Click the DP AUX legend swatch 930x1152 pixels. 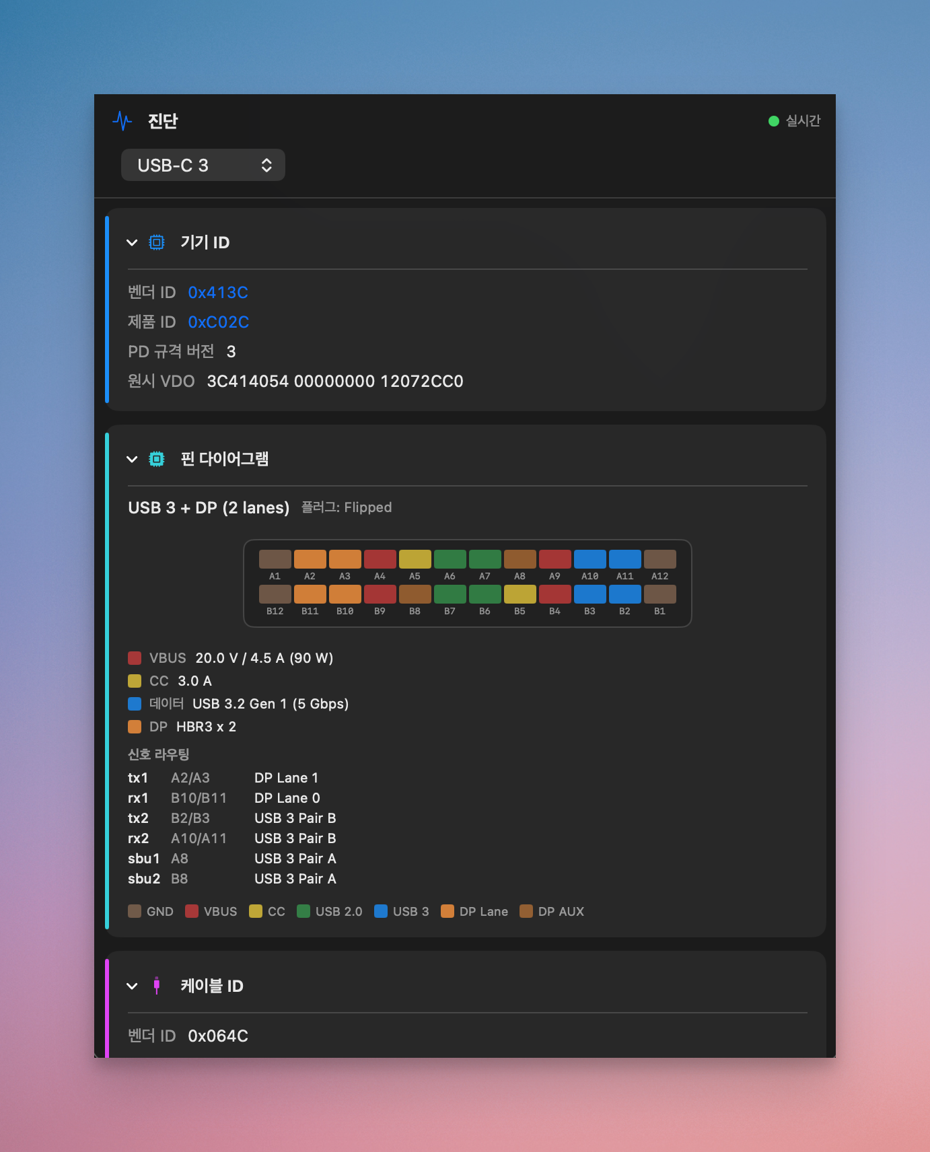tap(526, 911)
